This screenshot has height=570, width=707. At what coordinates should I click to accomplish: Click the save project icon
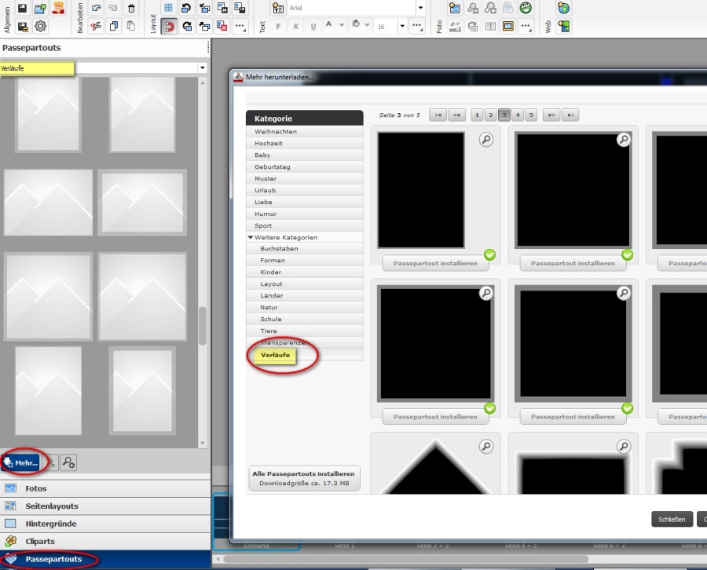click(23, 9)
